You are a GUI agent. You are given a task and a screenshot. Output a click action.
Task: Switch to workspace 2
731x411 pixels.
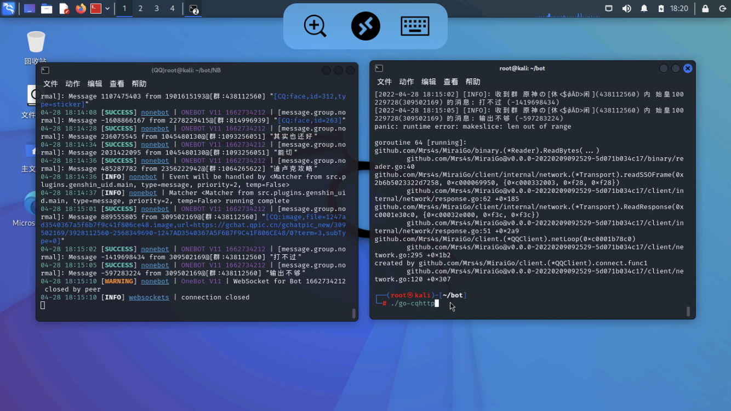[140, 9]
